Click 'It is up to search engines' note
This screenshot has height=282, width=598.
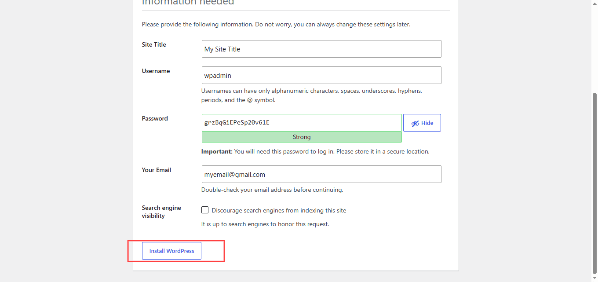265,224
